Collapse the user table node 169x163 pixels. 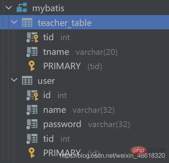click(14, 80)
